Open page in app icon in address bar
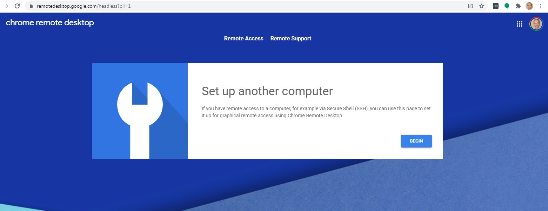Viewport: 548px width, 211px height. click(x=470, y=6)
